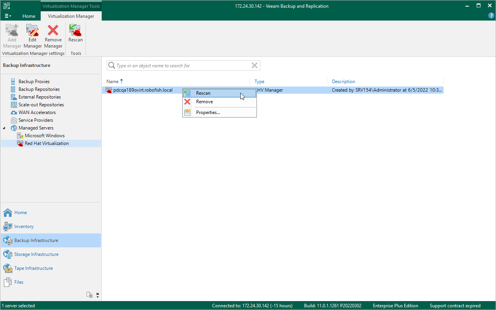Click the External Repositories tree icon

point(14,97)
